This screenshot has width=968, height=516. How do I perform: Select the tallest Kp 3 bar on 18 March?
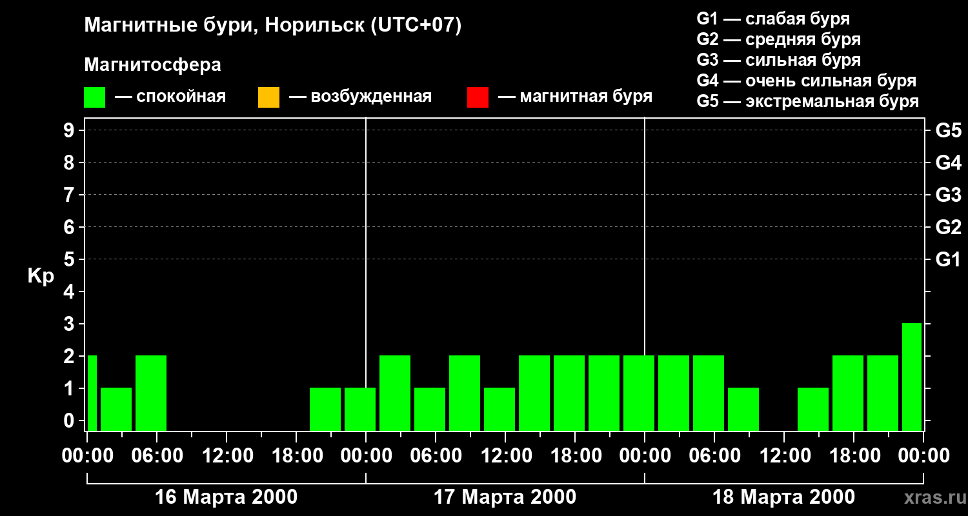pyautogui.click(x=911, y=377)
